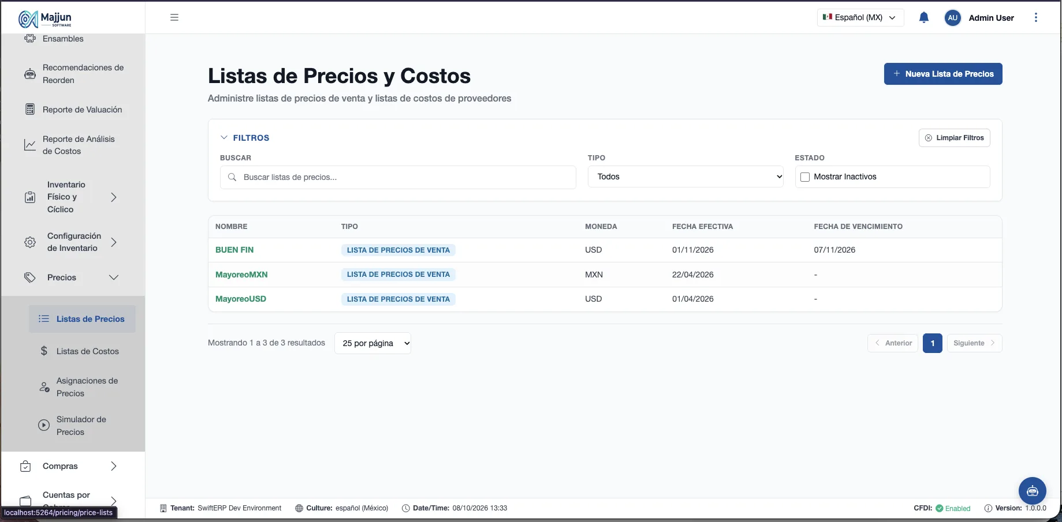Screen dimensions: 1062x522
Task: Click the AU user avatar
Action: 952,18
